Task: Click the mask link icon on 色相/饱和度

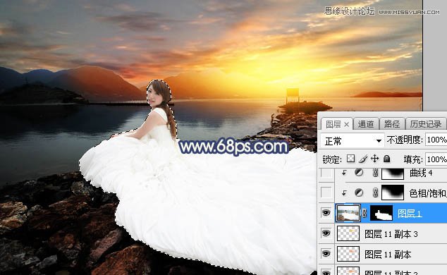Action: coord(375,193)
